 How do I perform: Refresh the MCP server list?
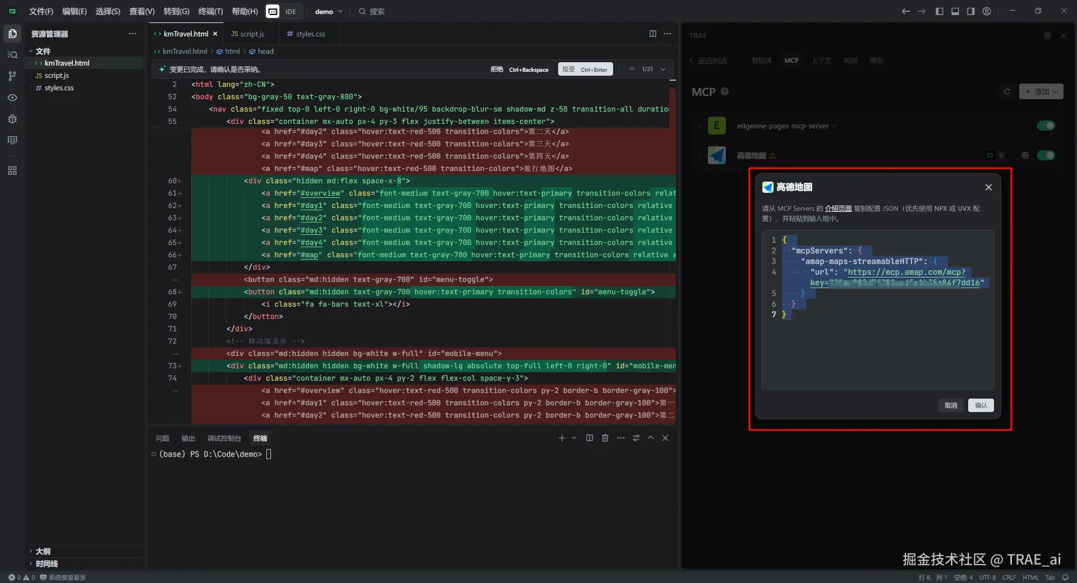(1007, 91)
